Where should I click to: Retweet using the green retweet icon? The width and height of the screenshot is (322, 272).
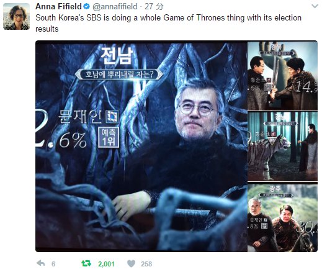click(86, 263)
